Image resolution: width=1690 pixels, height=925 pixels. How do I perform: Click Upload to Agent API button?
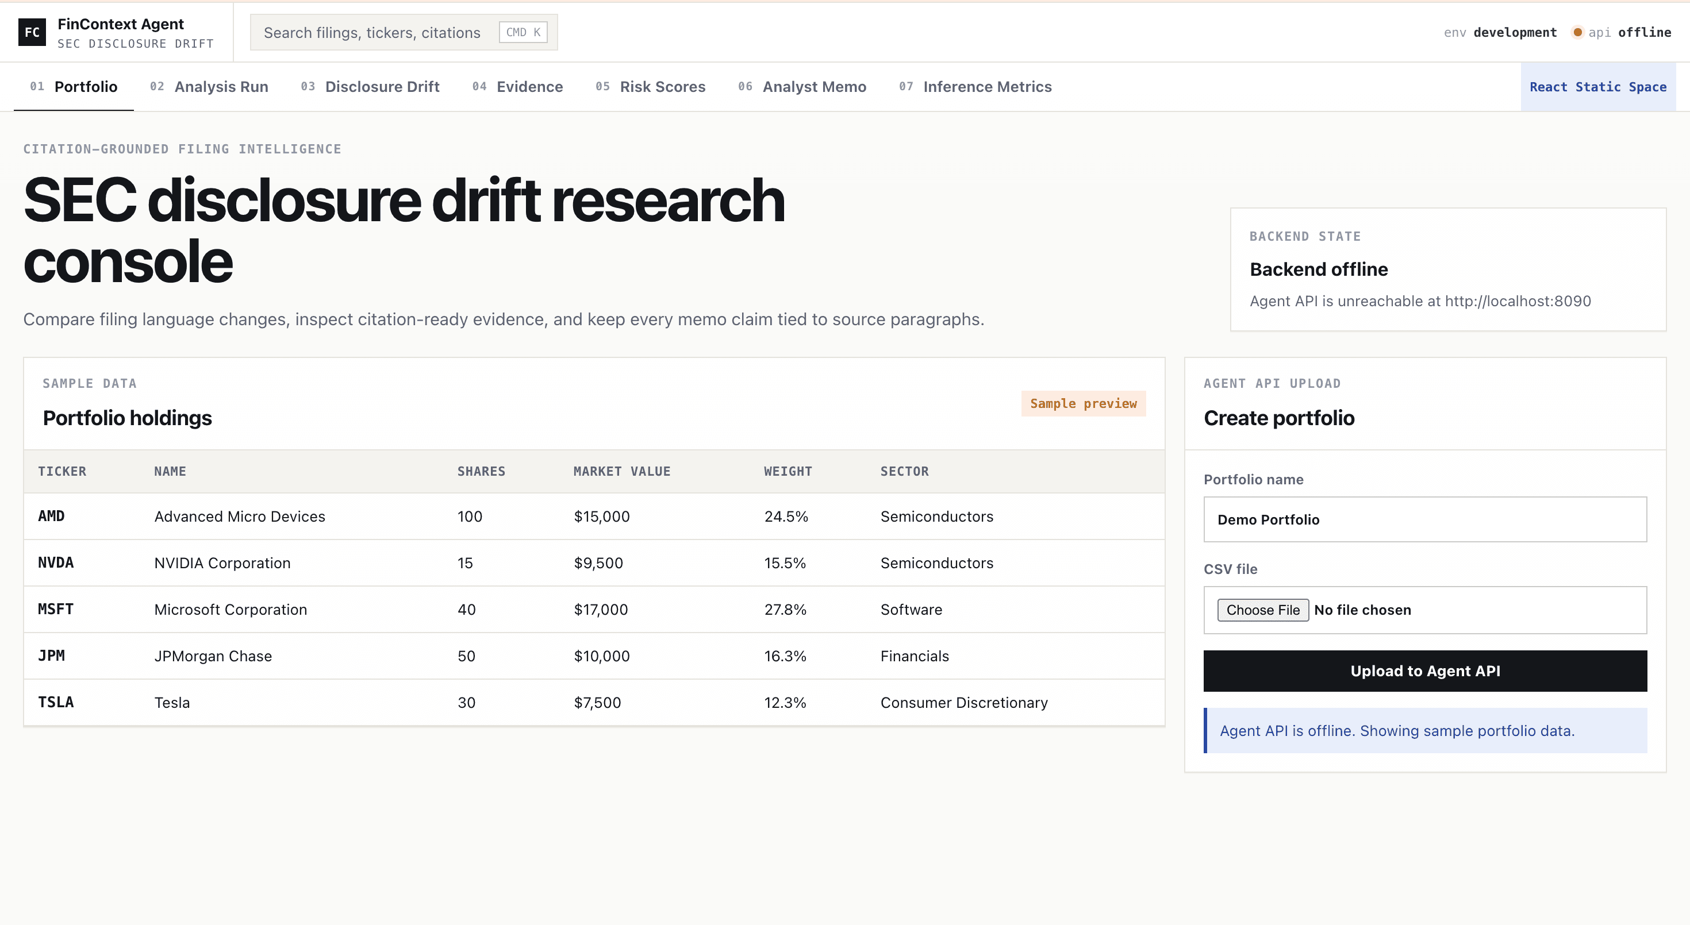tap(1424, 670)
